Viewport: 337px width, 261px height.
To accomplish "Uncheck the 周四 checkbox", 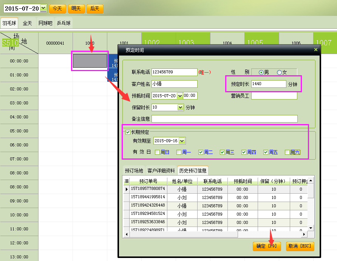I will tap(244, 152).
